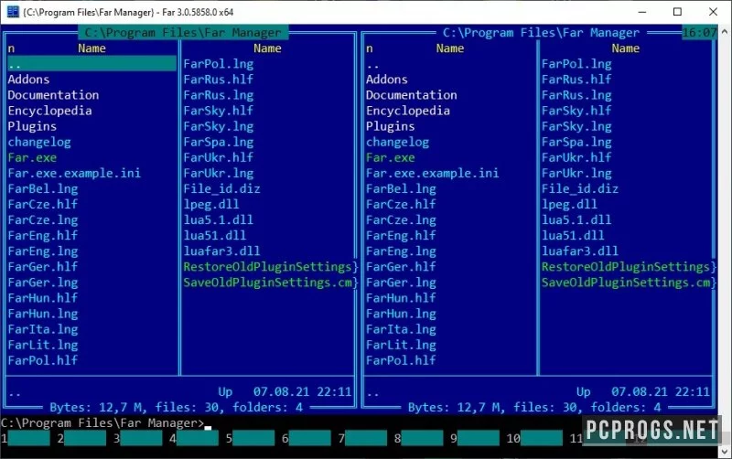The image size is (732, 459).
Task: Select Far.exe in the right panel
Action: (391, 157)
